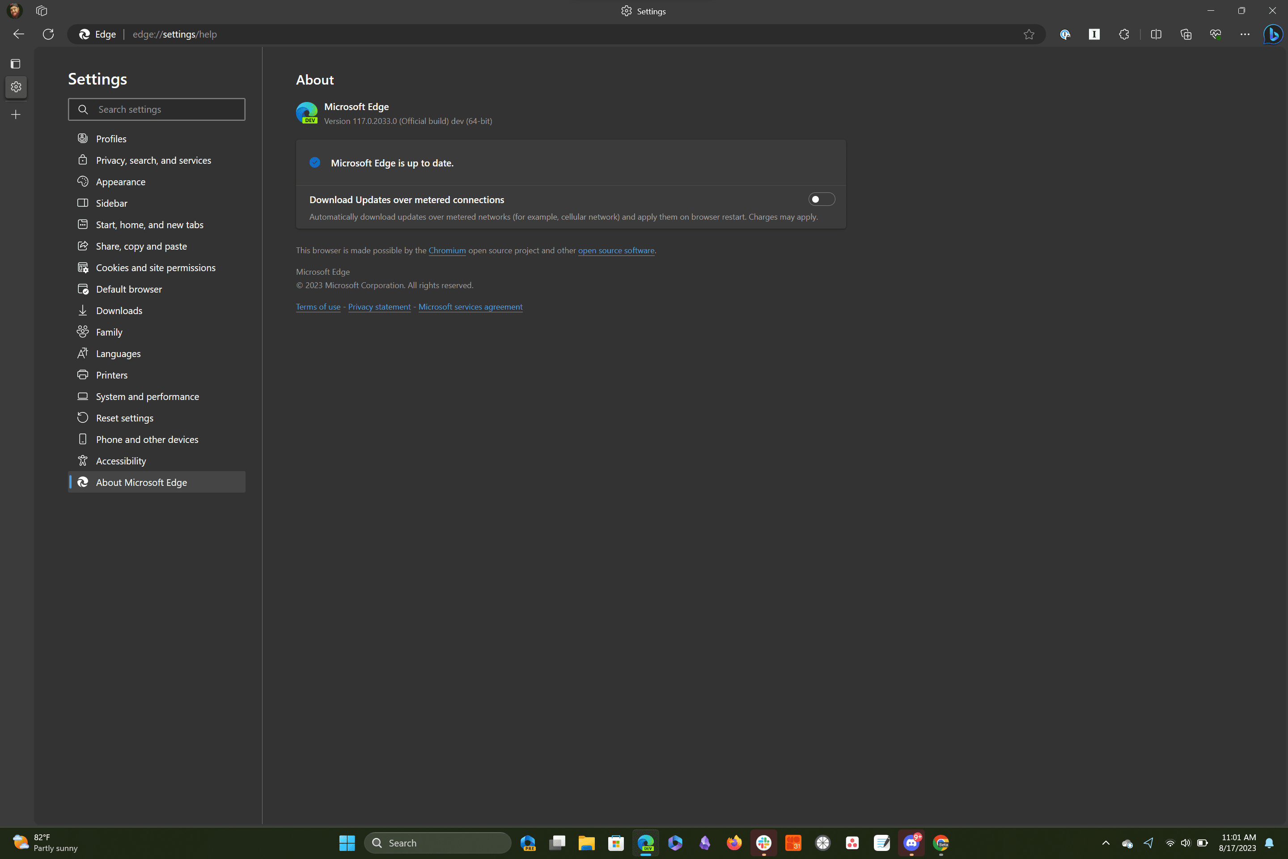Click the Microsoft Edge Dev logo

(x=307, y=113)
